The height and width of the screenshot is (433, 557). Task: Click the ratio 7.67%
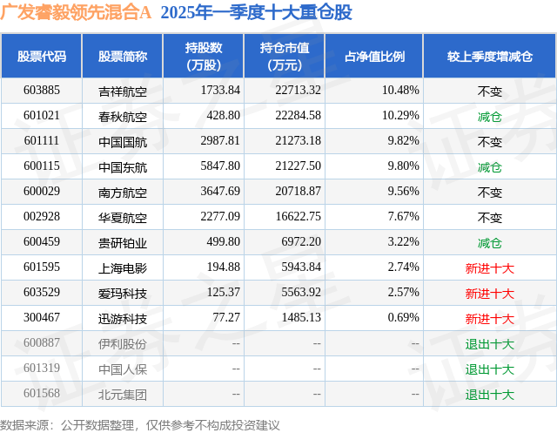403,216
